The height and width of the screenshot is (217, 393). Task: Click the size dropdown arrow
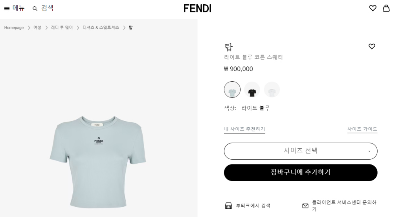click(369, 151)
